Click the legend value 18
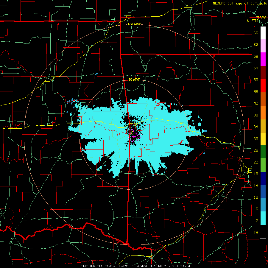 [x=256, y=174]
